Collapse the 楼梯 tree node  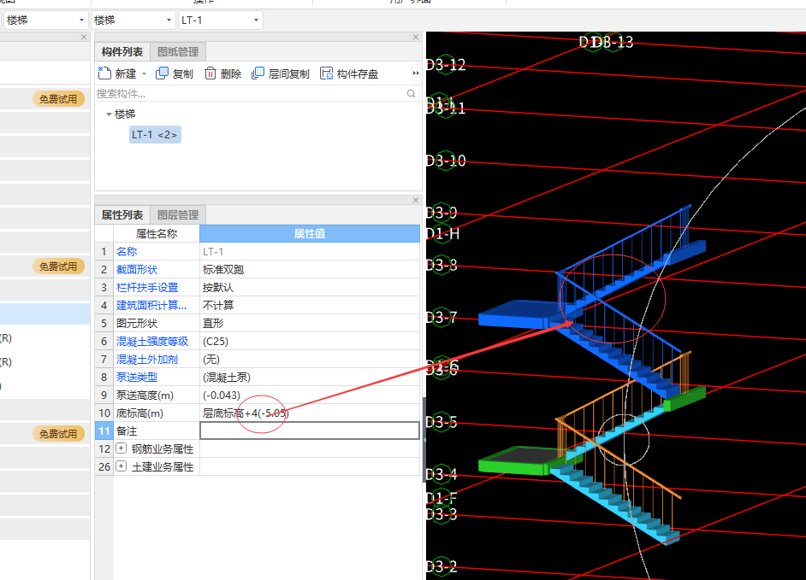tap(109, 114)
